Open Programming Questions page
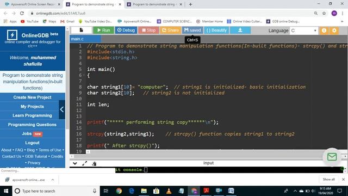This screenshot has width=348, height=196. (32, 125)
